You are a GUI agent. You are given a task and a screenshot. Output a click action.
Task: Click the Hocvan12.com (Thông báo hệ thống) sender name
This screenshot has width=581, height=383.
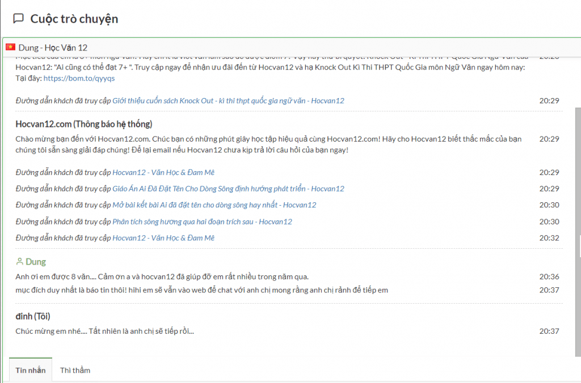tap(84, 124)
